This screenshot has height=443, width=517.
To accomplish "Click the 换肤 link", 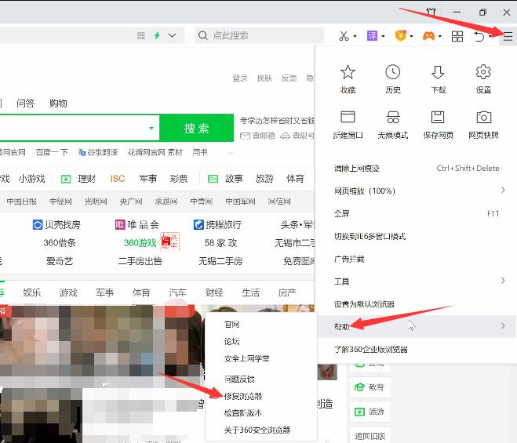I will coord(264,78).
